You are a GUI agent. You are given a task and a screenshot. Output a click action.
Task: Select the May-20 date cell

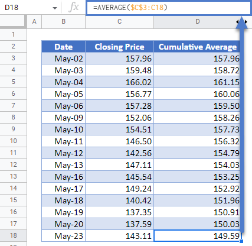coord(63,224)
